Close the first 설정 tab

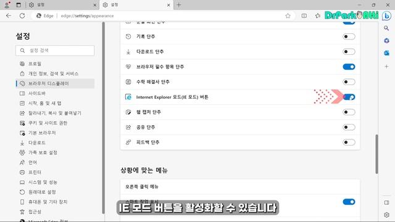click(x=94, y=5)
